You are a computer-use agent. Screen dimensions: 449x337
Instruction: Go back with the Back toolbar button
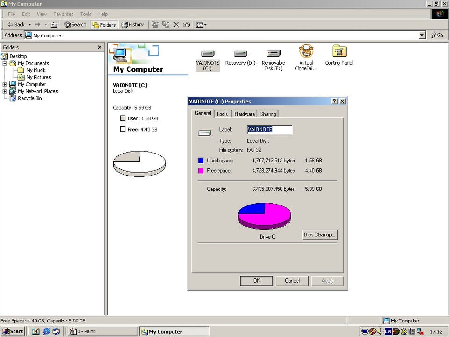16,25
